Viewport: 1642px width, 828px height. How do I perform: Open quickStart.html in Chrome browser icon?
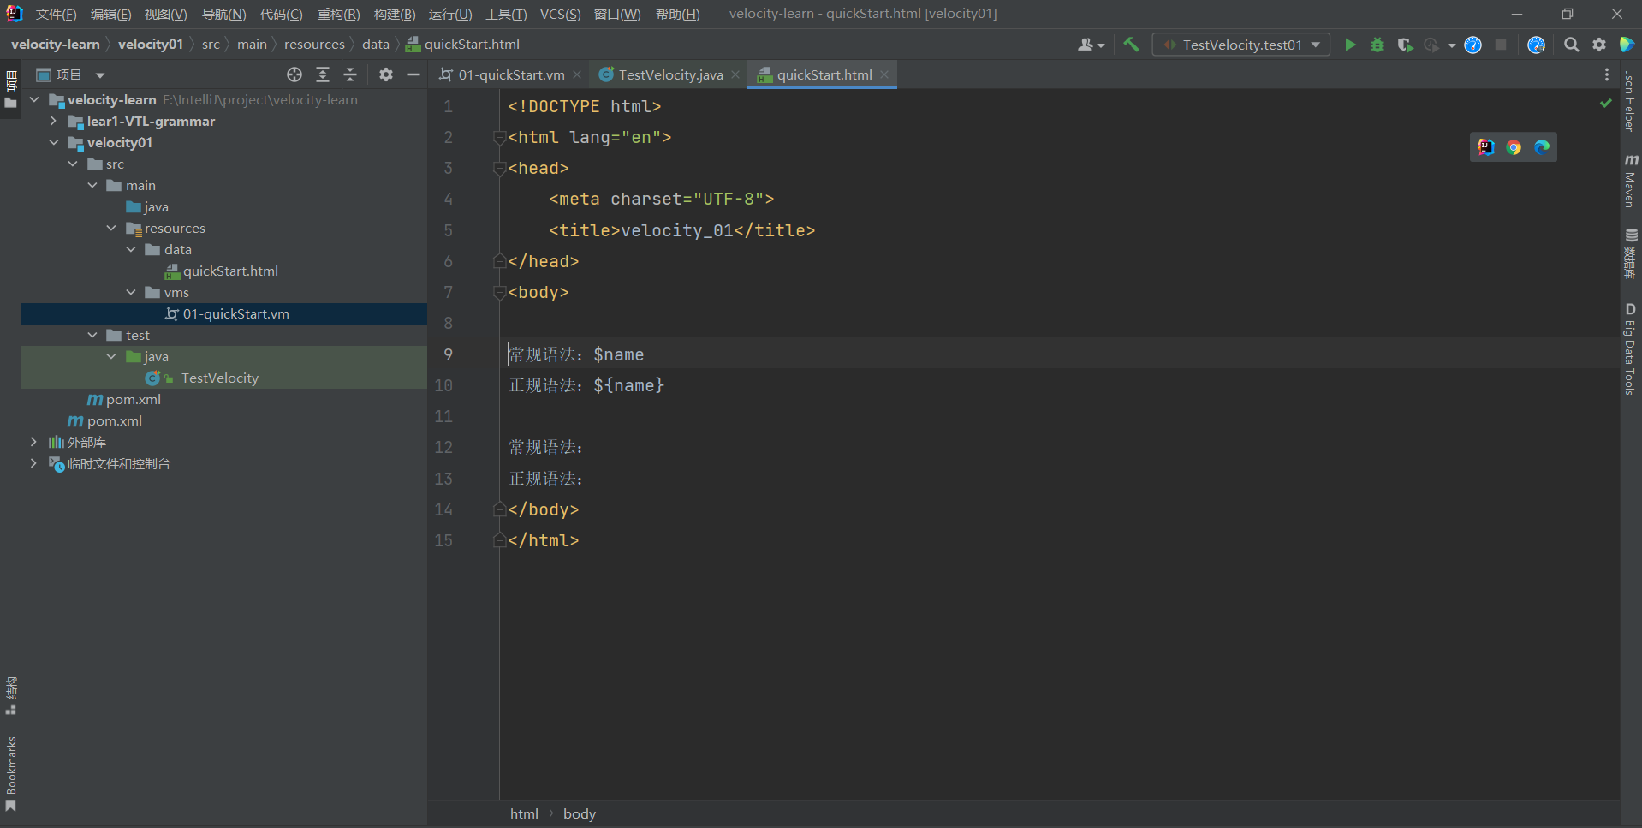1514,147
